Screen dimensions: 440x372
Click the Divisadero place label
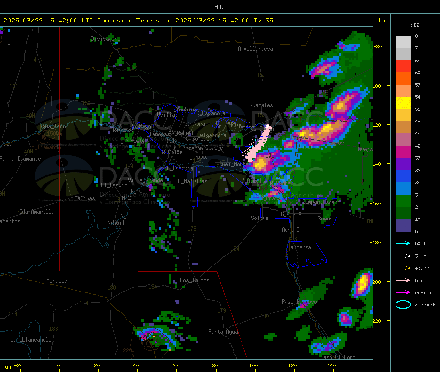[106, 39]
